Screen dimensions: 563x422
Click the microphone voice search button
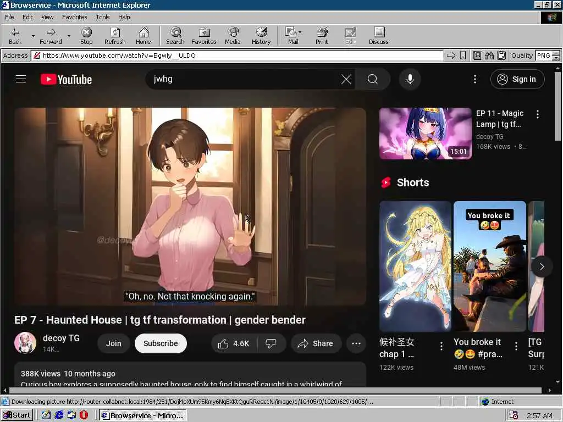pyautogui.click(x=410, y=79)
